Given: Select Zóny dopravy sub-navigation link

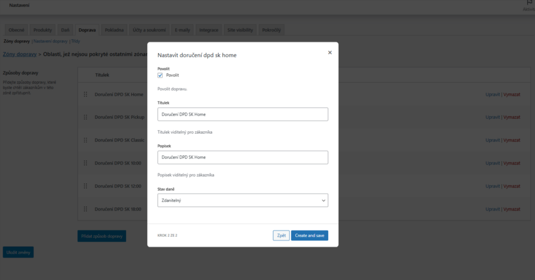Looking at the screenshot, I should 17,41.
